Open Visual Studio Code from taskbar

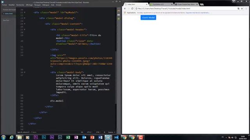[116, 137]
